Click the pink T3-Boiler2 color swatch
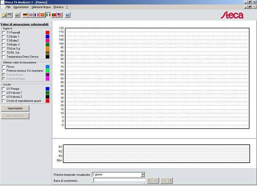 coord(47,41)
